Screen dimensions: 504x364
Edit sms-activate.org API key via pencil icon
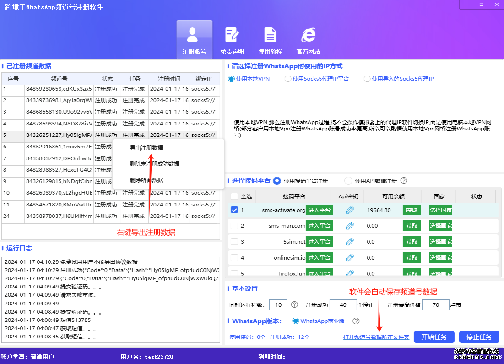pos(349,210)
